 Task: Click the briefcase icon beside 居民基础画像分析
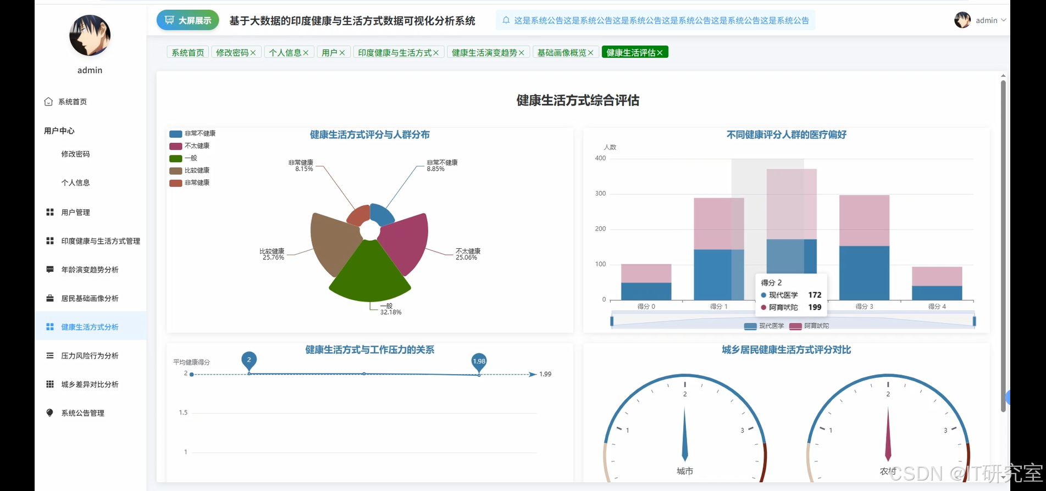(x=50, y=298)
